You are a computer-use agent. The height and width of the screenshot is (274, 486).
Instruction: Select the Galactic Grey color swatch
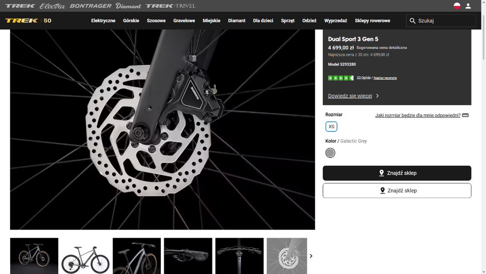pyautogui.click(x=330, y=153)
